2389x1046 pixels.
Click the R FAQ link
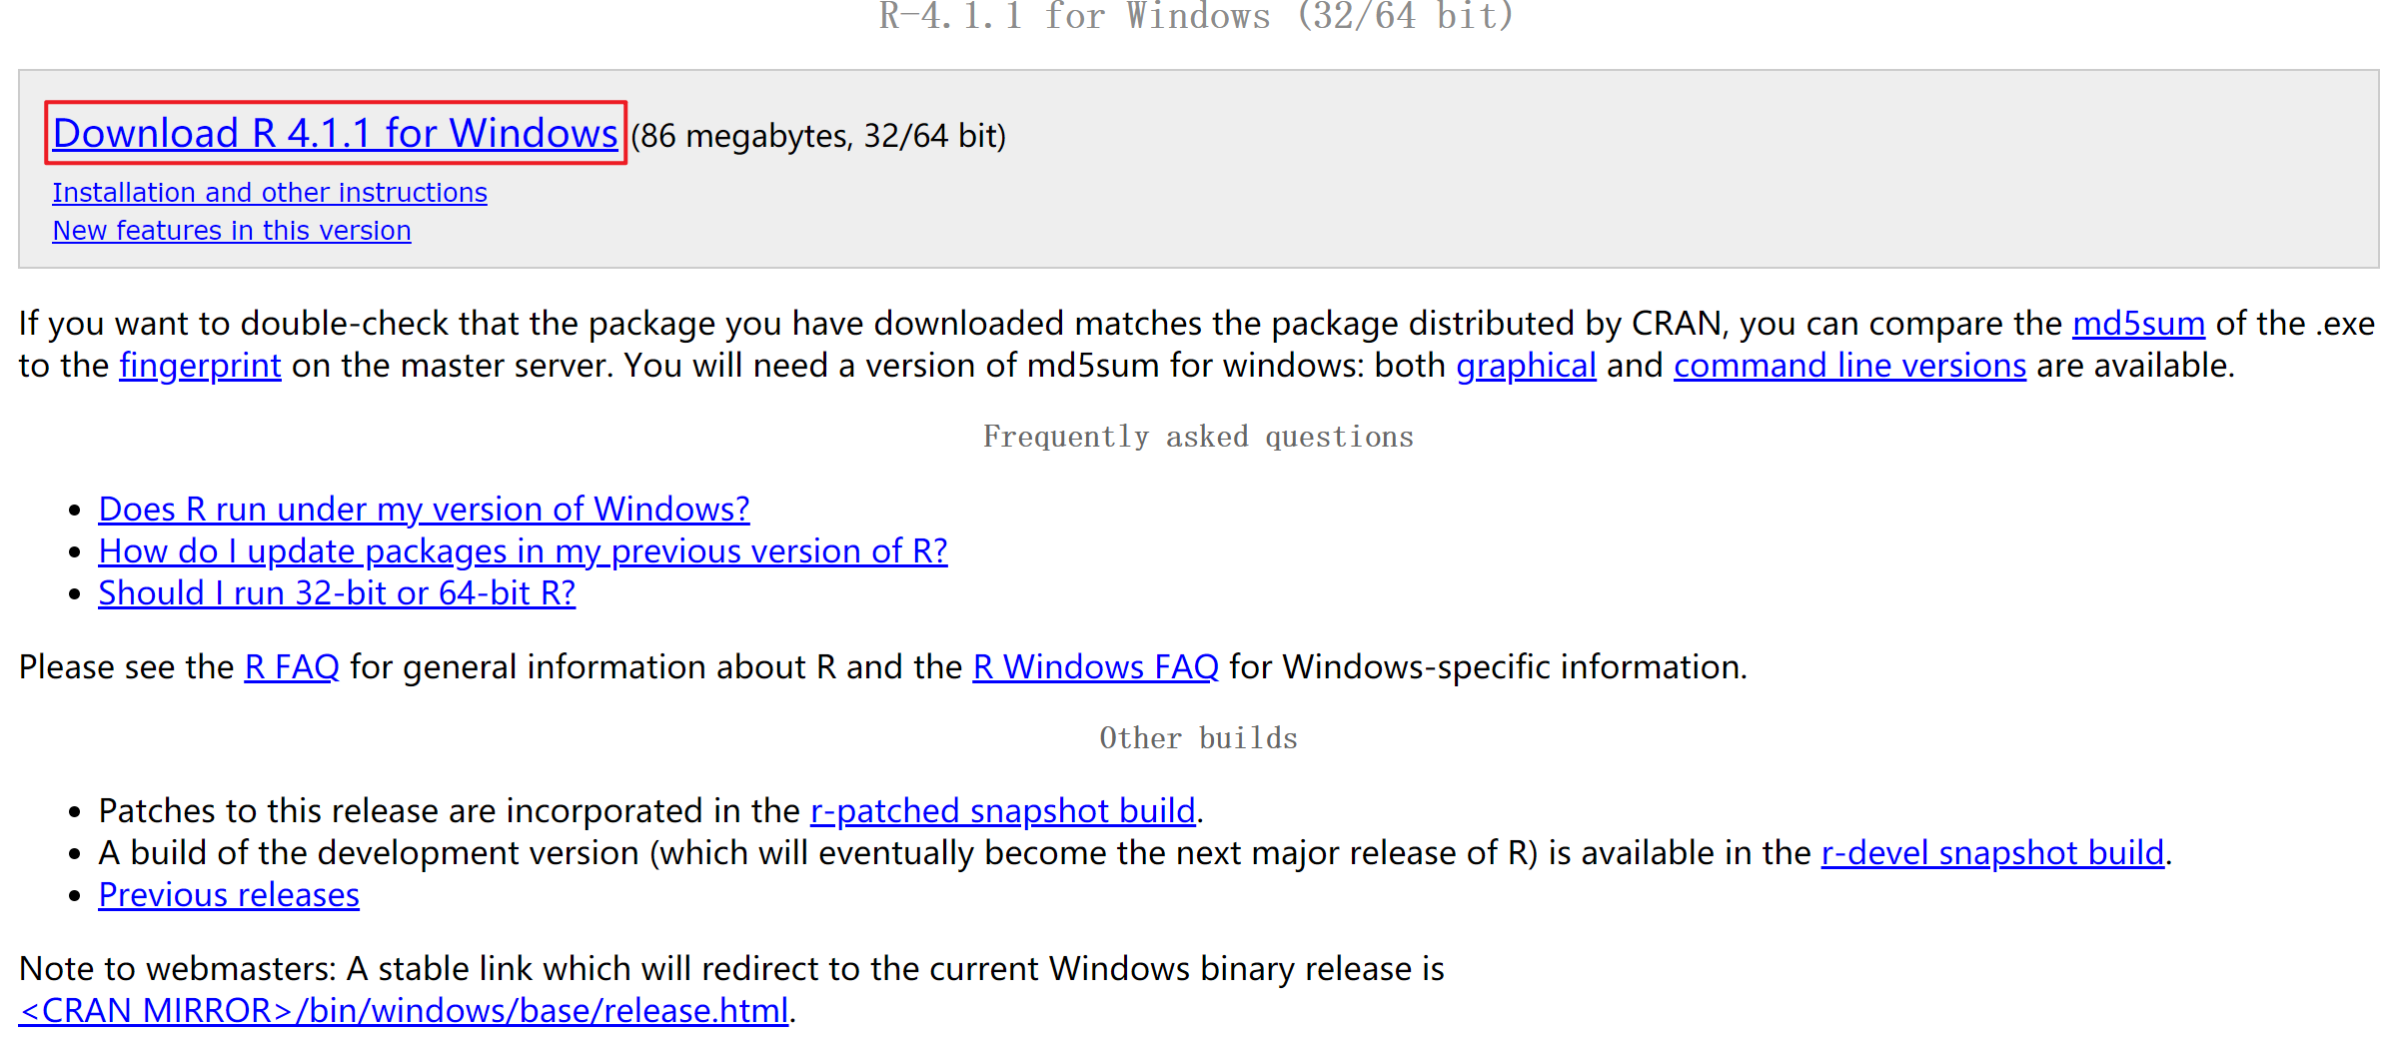[292, 667]
